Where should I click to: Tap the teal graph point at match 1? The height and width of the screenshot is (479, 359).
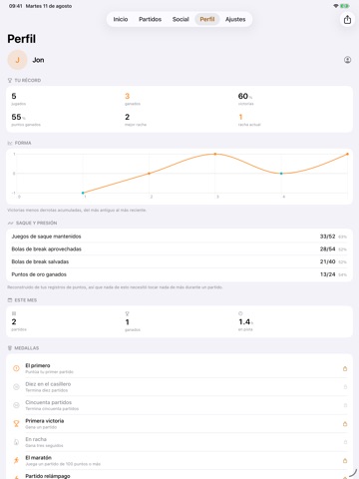tap(83, 193)
